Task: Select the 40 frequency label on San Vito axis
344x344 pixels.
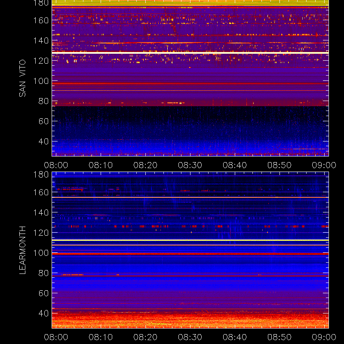Action: 43,141
